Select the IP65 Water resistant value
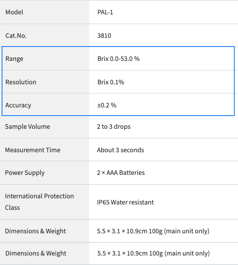238x265 pixels. [x=125, y=202]
